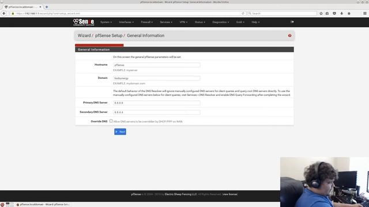Open the Gold dropdown menu

[240, 22]
